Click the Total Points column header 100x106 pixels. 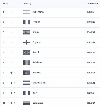[x=92, y=3]
